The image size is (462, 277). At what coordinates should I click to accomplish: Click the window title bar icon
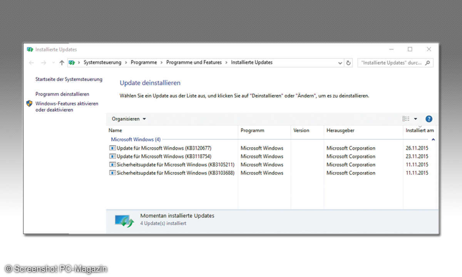pyautogui.click(x=30, y=49)
